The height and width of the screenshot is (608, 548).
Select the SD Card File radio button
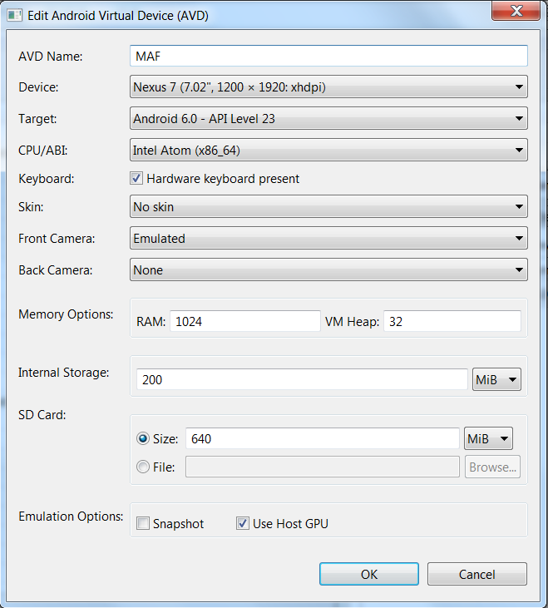[143, 467]
